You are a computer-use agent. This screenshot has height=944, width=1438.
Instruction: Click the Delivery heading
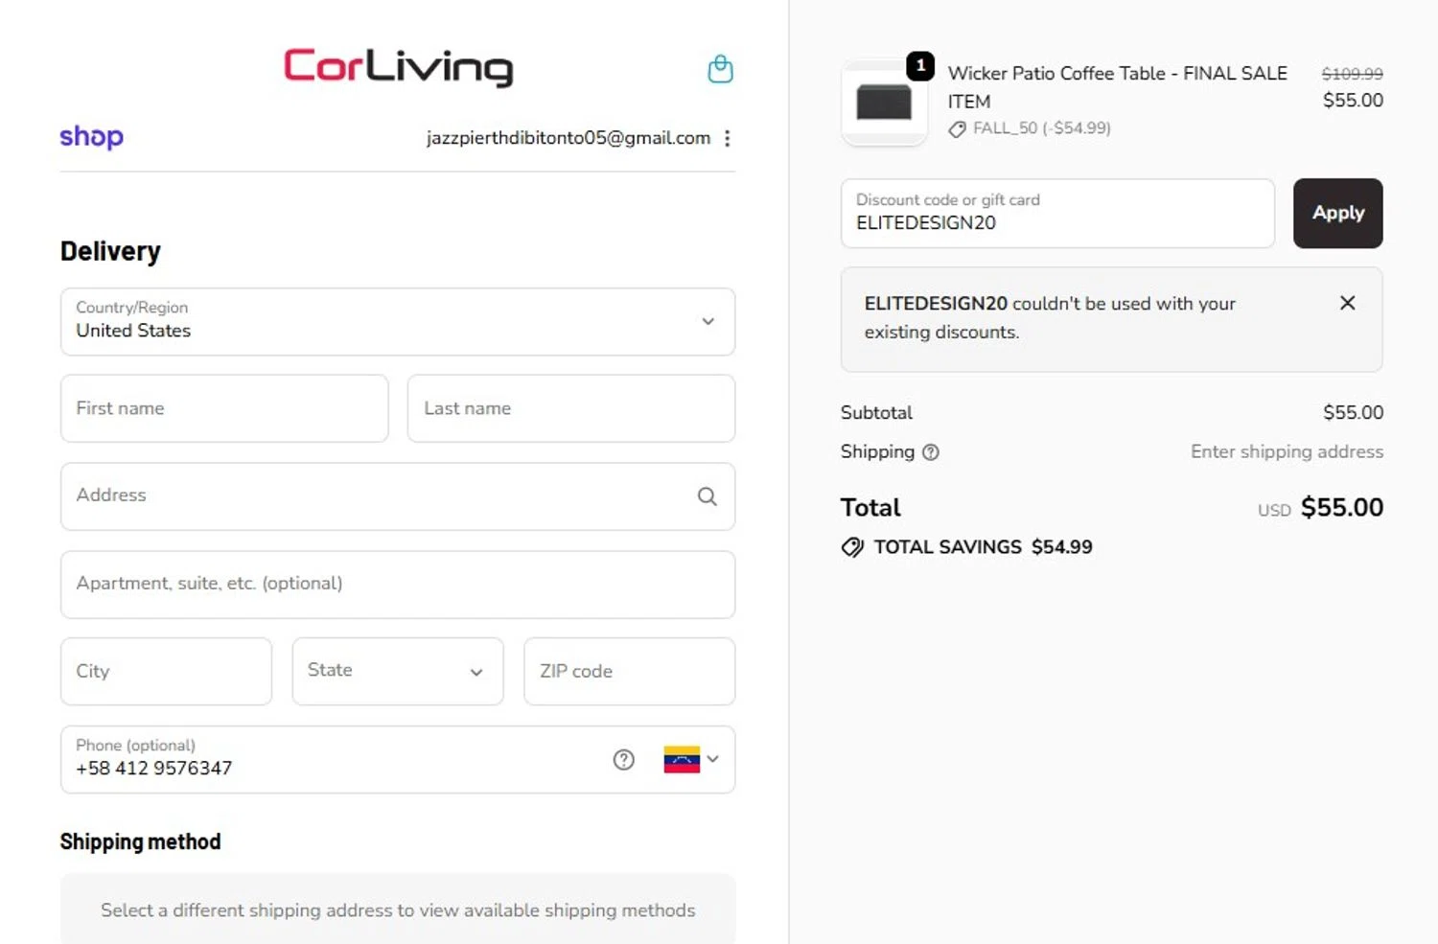click(x=110, y=251)
